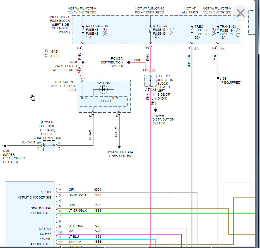
Task: Click the 4WD IND LED symbol
Action: pos(103,89)
